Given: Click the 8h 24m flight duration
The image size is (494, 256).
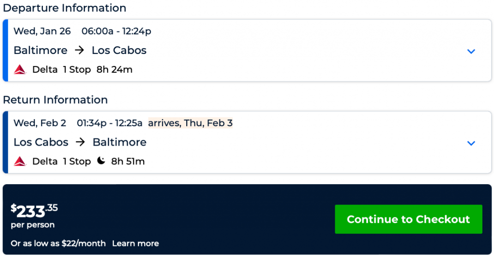Looking at the screenshot, I should [x=114, y=69].
